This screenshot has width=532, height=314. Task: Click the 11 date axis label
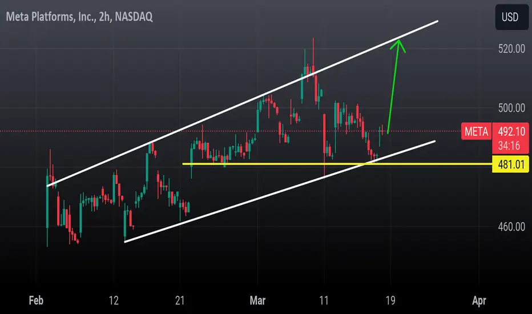[x=324, y=300]
